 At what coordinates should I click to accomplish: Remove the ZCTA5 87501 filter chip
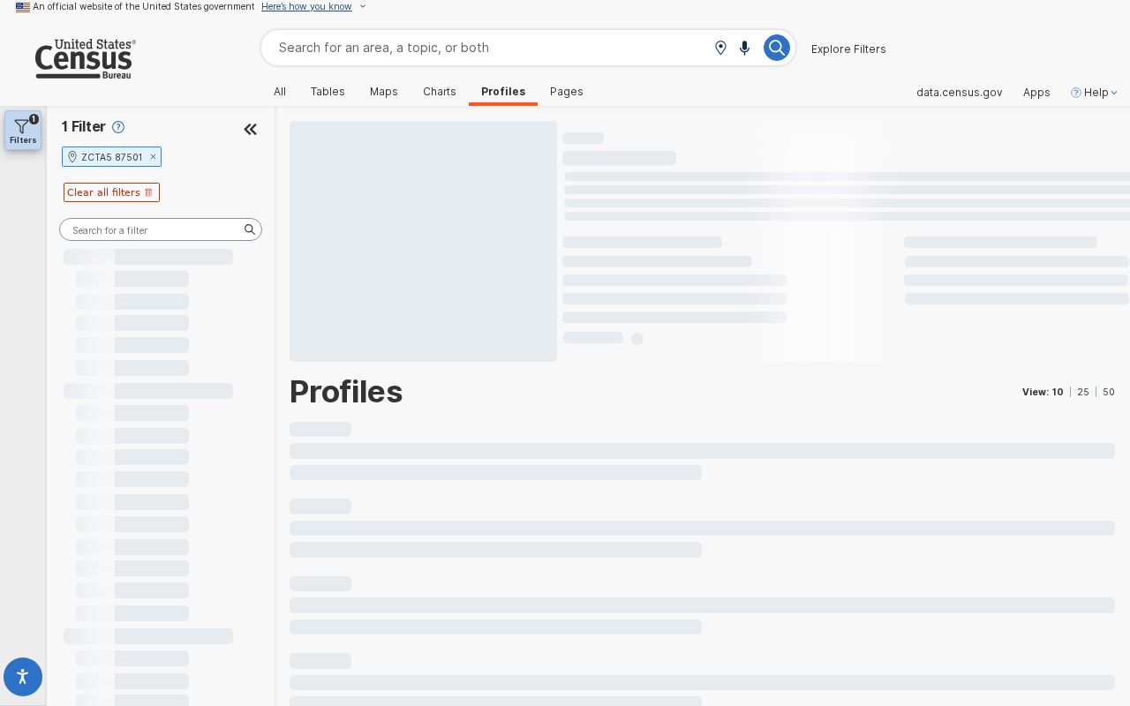pyautogui.click(x=153, y=157)
